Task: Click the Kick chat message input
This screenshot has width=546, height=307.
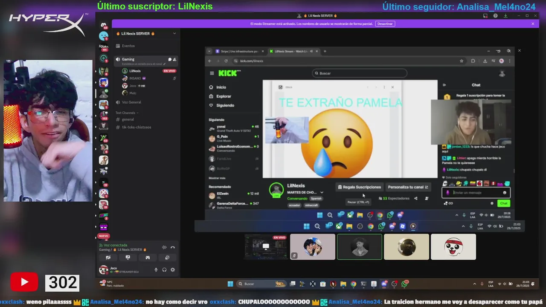Action: 476,193
